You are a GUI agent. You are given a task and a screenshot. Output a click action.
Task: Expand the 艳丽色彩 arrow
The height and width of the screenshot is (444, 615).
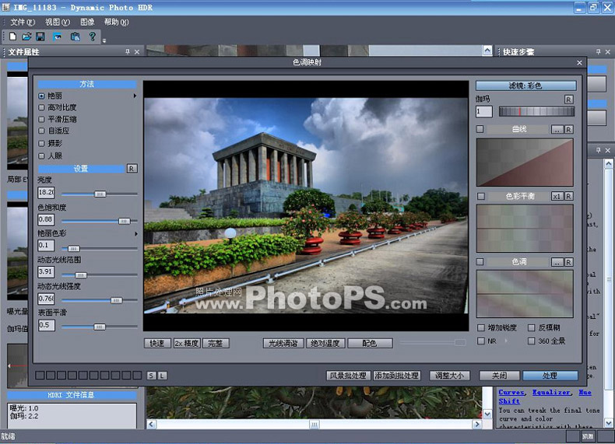136,233
